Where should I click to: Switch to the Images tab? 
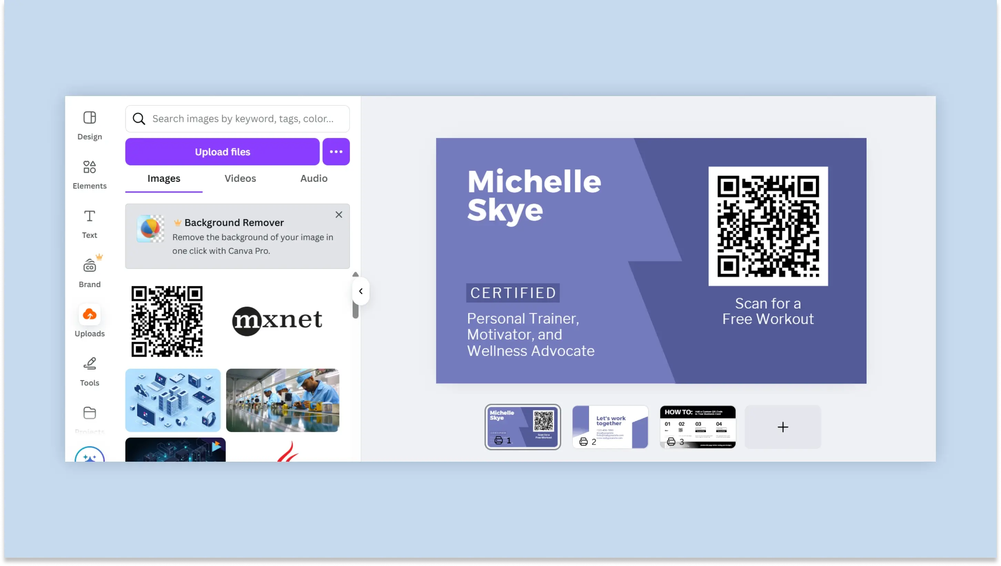click(x=164, y=178)
